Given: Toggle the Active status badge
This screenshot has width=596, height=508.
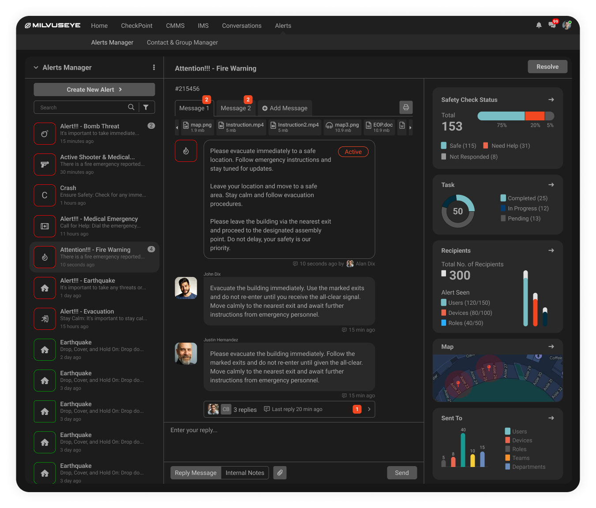Looking at the screenshot, I should tap(353, 152).
